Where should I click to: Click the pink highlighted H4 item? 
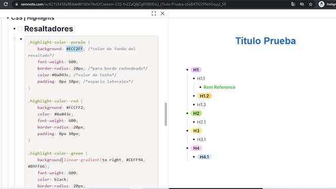point(196,148)
